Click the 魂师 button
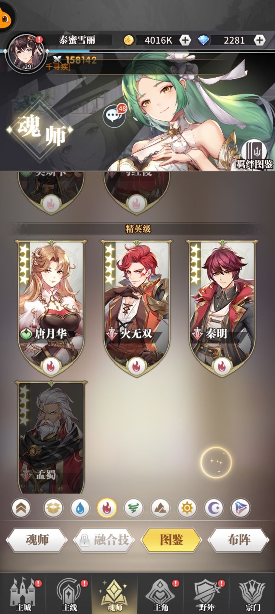 click(x=37, y=540)
